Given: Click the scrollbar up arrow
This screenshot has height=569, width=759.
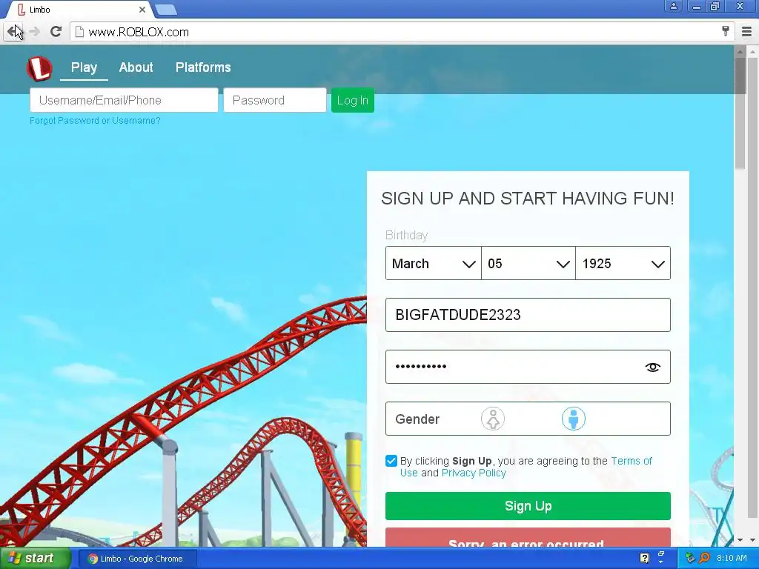Looking at the screenshot, I should [x=740, y=51].
